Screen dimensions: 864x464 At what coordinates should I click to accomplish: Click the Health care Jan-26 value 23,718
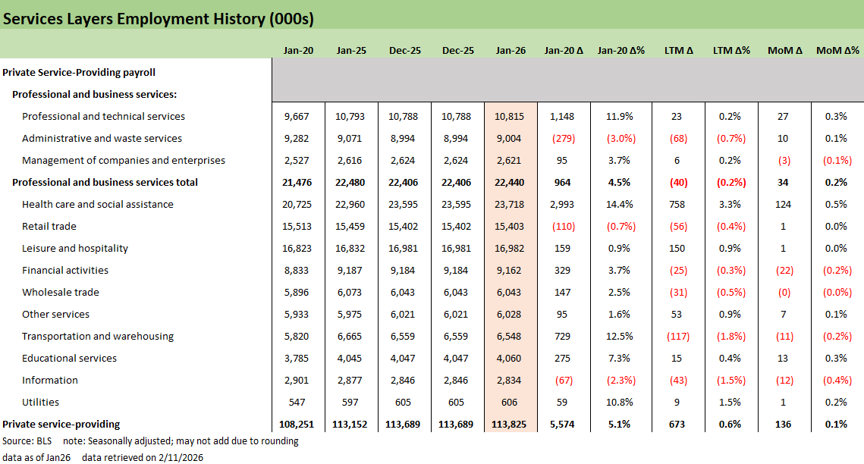(x=509, y=204)
